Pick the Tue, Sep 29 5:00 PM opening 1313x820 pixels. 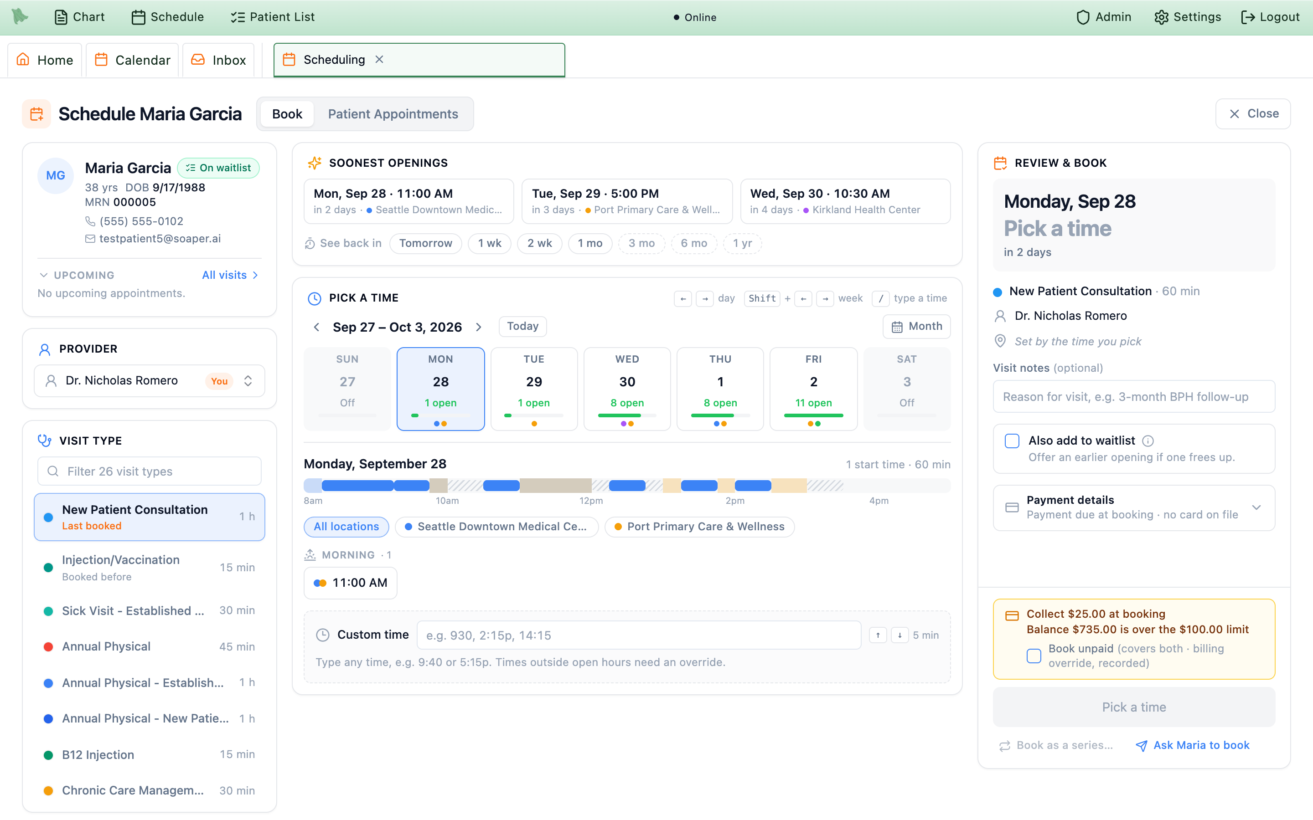tap(627, 201)
